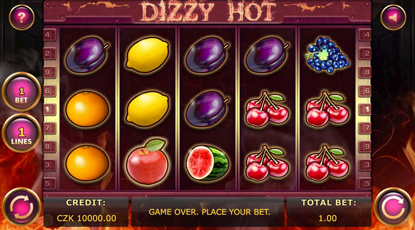Select left payline marker 4
Viewport: 415px width, 230px height.
click(49, 35)
